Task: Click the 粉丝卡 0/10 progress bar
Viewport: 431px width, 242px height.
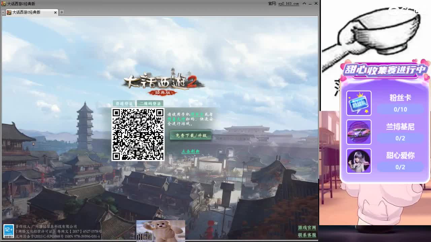Action: coord(400,110)
